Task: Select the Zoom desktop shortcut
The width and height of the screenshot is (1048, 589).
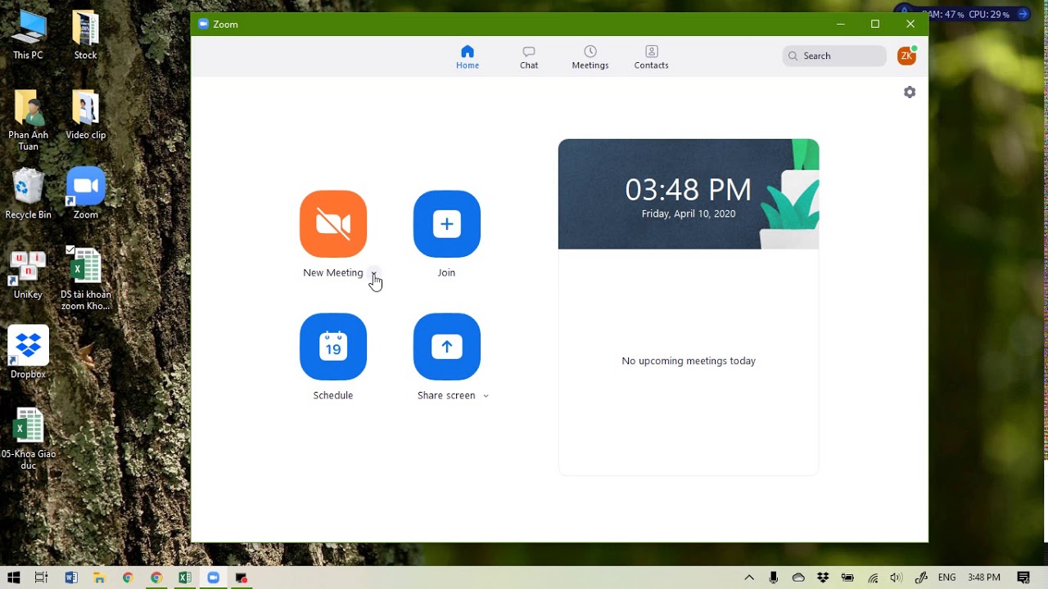Action: coord(85,194)
